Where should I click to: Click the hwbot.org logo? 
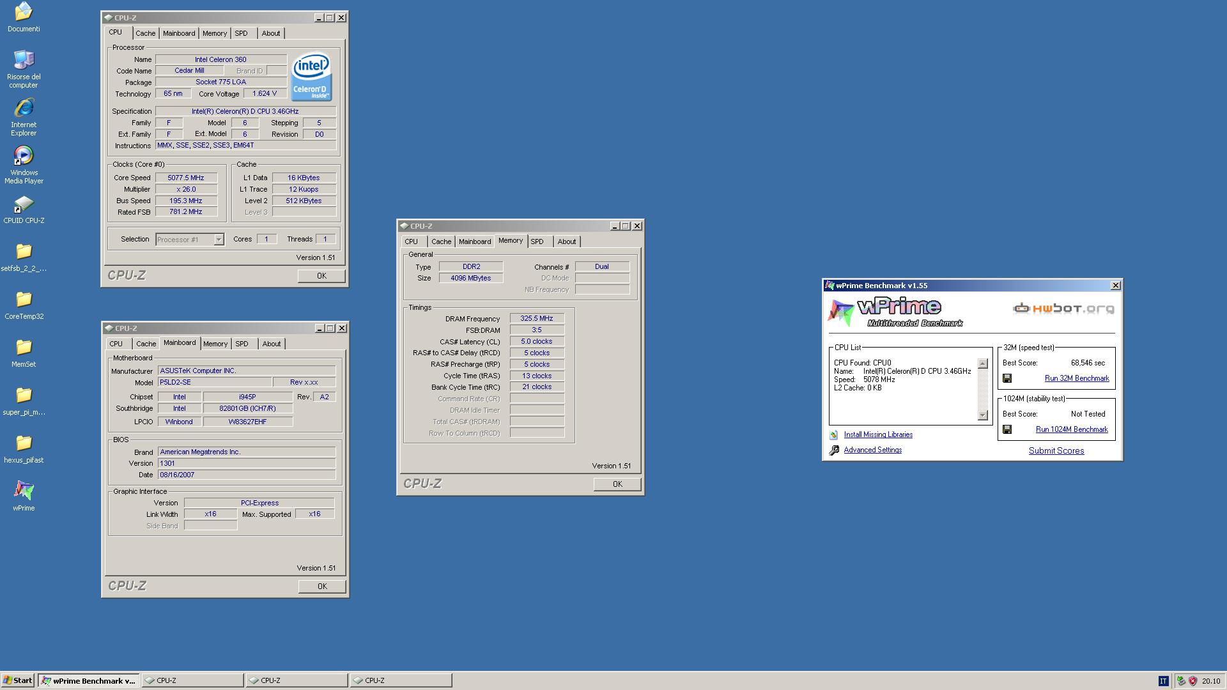1063,309
